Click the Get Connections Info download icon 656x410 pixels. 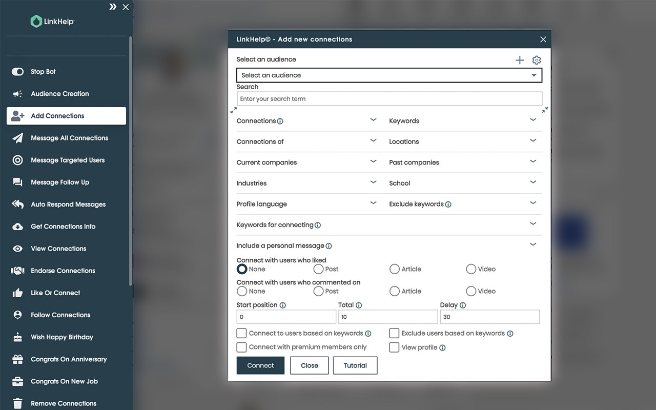[x=17, y=227]
